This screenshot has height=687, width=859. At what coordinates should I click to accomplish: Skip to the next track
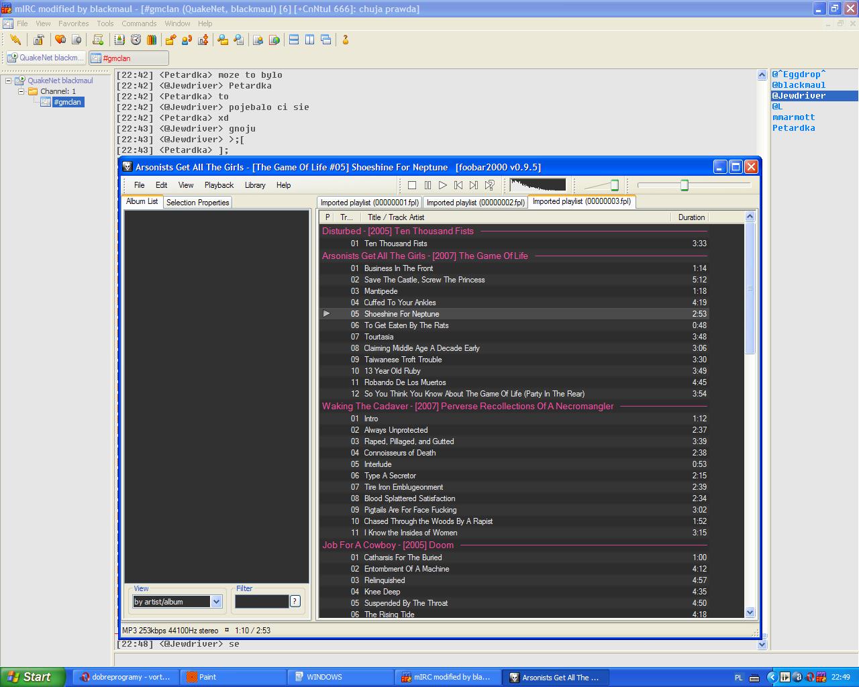coord(474,185)
